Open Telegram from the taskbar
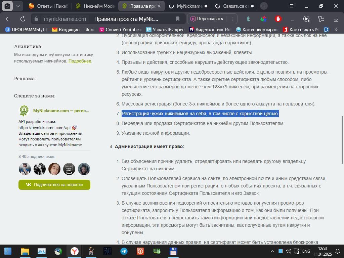344x258 pixels. click(124, 251)
